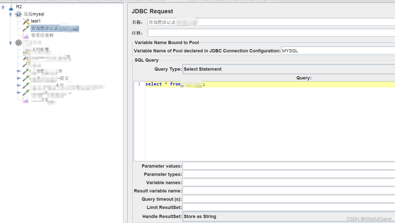Click the pipette icon of the sampler ending in 单 after 燃

[26, 71]
